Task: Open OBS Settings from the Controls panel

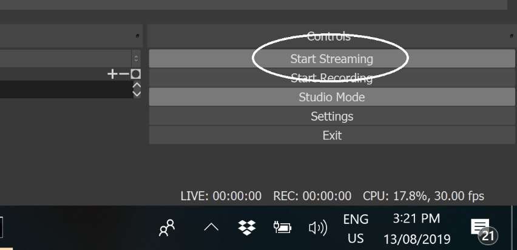Action: tap(332, 116)
